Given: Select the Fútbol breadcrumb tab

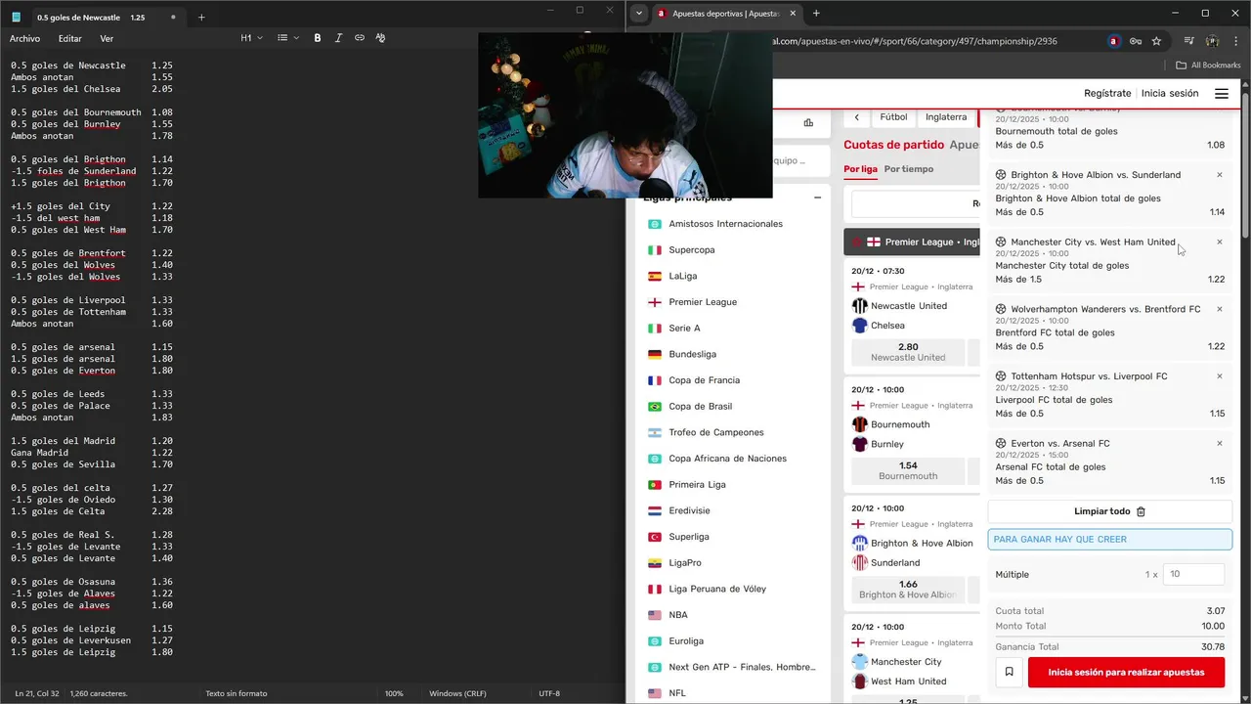Looking at the screenshot, I should click(893, 117).
